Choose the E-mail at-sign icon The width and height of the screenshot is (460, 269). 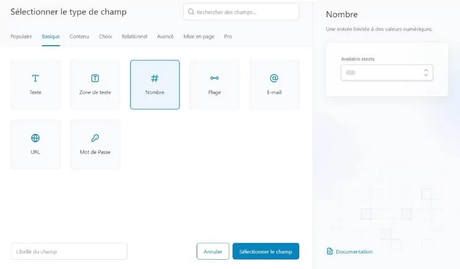(x=274, y=79)
